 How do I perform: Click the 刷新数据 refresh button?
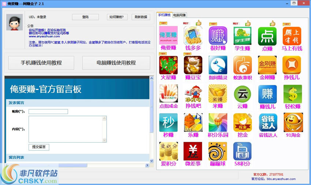coord(141,17)
